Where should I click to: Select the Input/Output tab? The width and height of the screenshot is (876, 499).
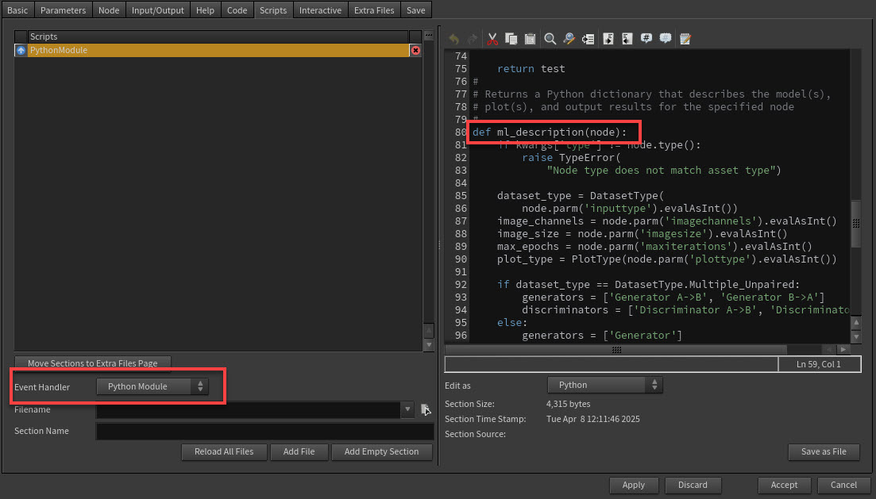pos(157,10)
